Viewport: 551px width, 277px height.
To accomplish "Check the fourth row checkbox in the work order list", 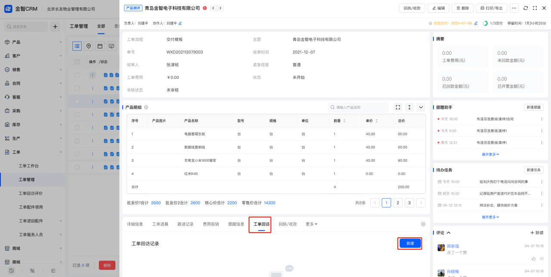I will [x=77, y=115].
